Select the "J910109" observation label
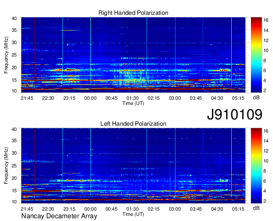Viewport: 273px width, 221px height. click(234, 115)
